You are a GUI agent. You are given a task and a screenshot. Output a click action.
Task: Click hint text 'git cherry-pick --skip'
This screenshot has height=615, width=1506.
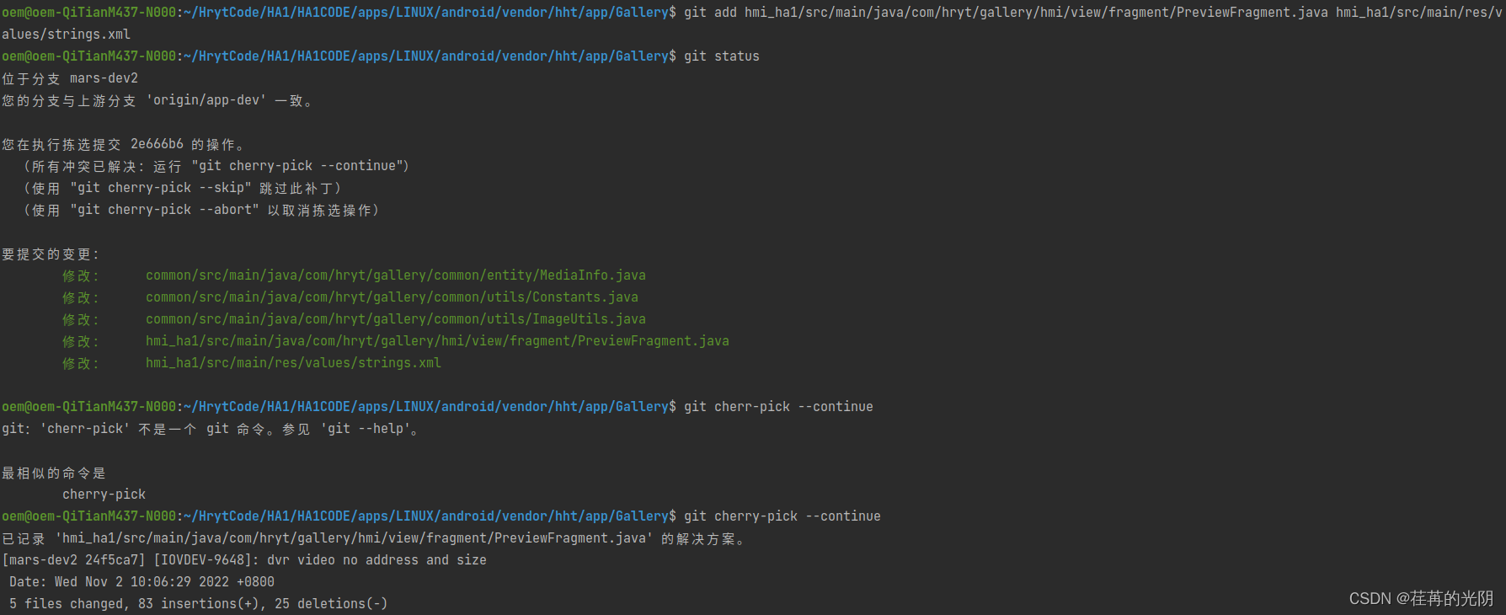click(x=161, y=188)
